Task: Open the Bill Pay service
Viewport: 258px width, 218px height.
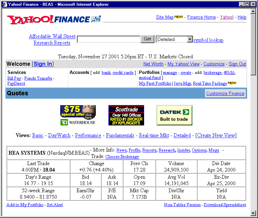Action: [14, 78]
